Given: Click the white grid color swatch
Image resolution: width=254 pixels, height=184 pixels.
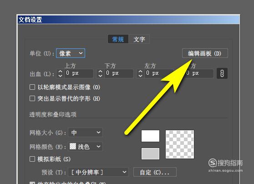Looking at the screenshot, I should (150, 136).
